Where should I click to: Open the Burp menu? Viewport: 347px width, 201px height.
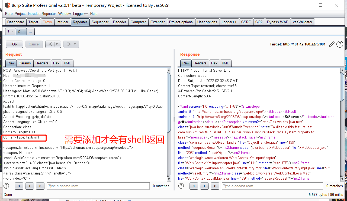click(9, 14)
